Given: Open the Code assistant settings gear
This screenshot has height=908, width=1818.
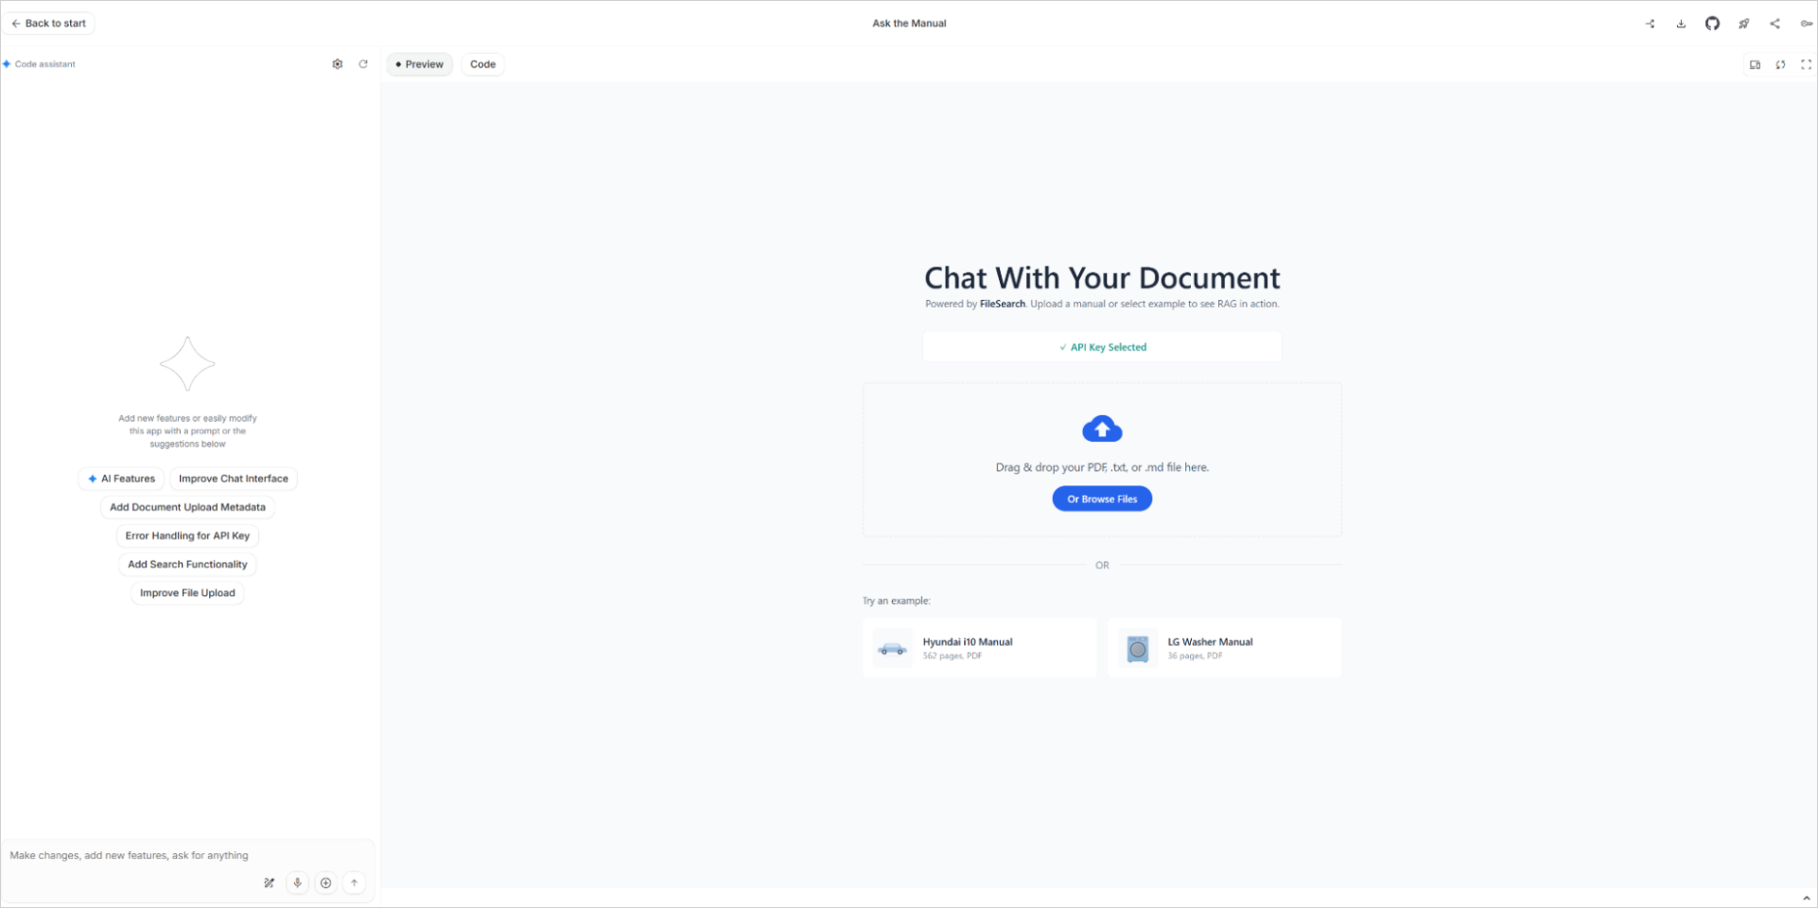Looking at the screenshot, I should (x=338, y=63).
